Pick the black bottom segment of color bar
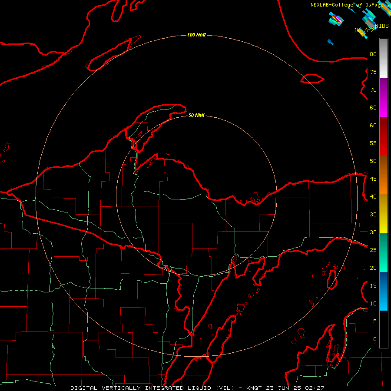391x391 pixels. point(384,329)
